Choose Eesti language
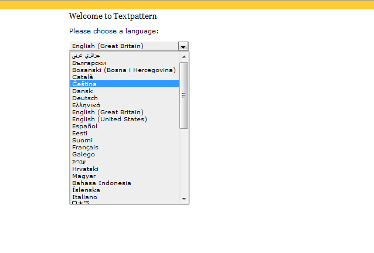The height and width of the screenshot is (253, 374). pos(125,133)
